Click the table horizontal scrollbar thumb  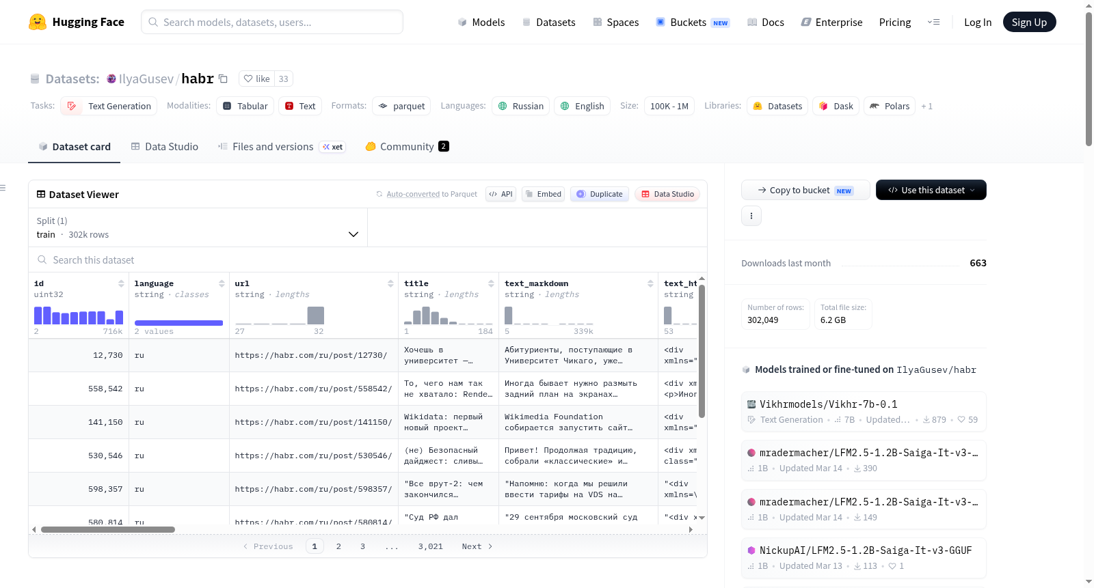point(108,529)
